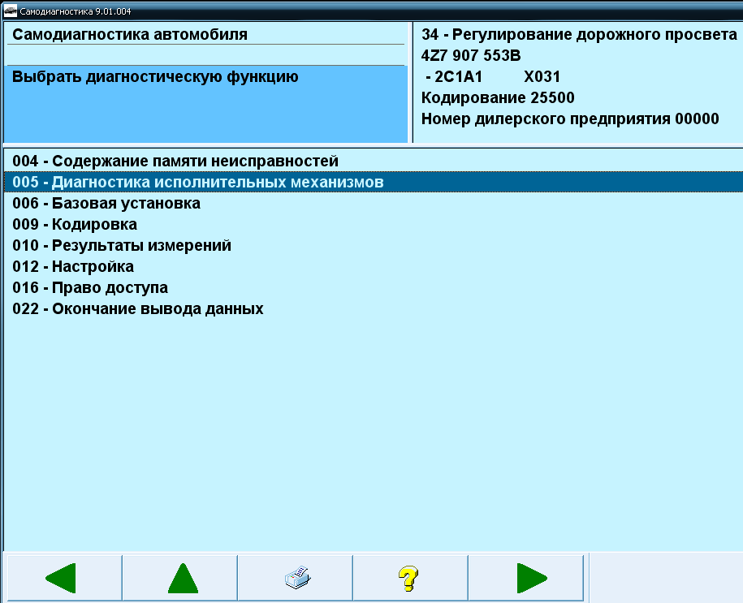
Task: Choose 012 - Настройка entry
Action: point(374,266)
